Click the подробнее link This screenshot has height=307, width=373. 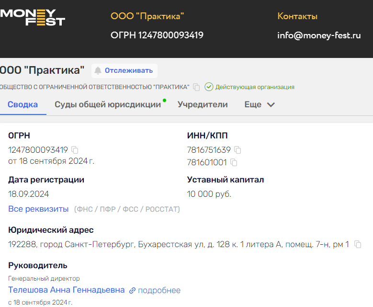159,290
